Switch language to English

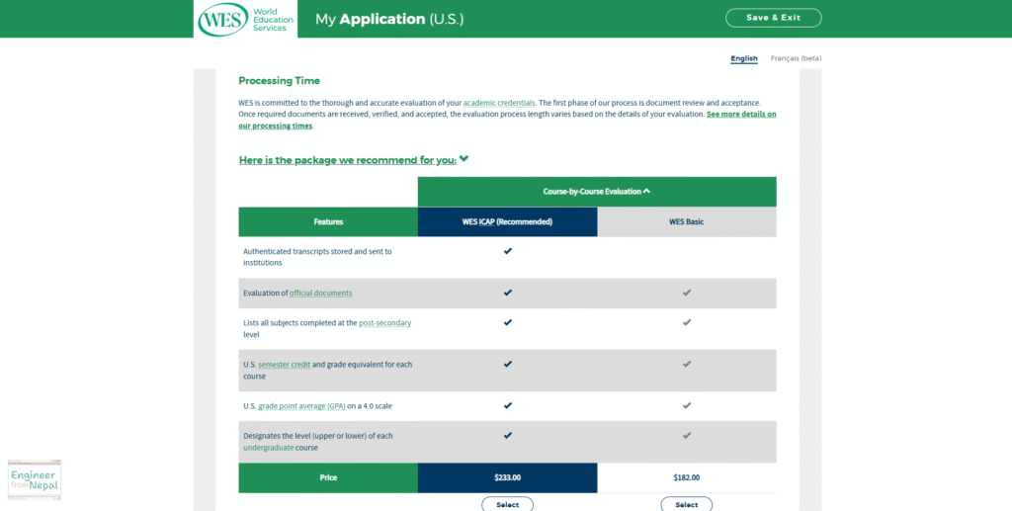click(743, 58)
